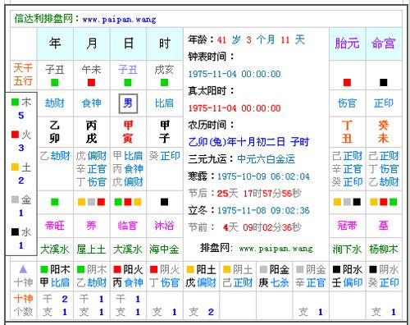Click the green square beside 阳木

[44, 269]
